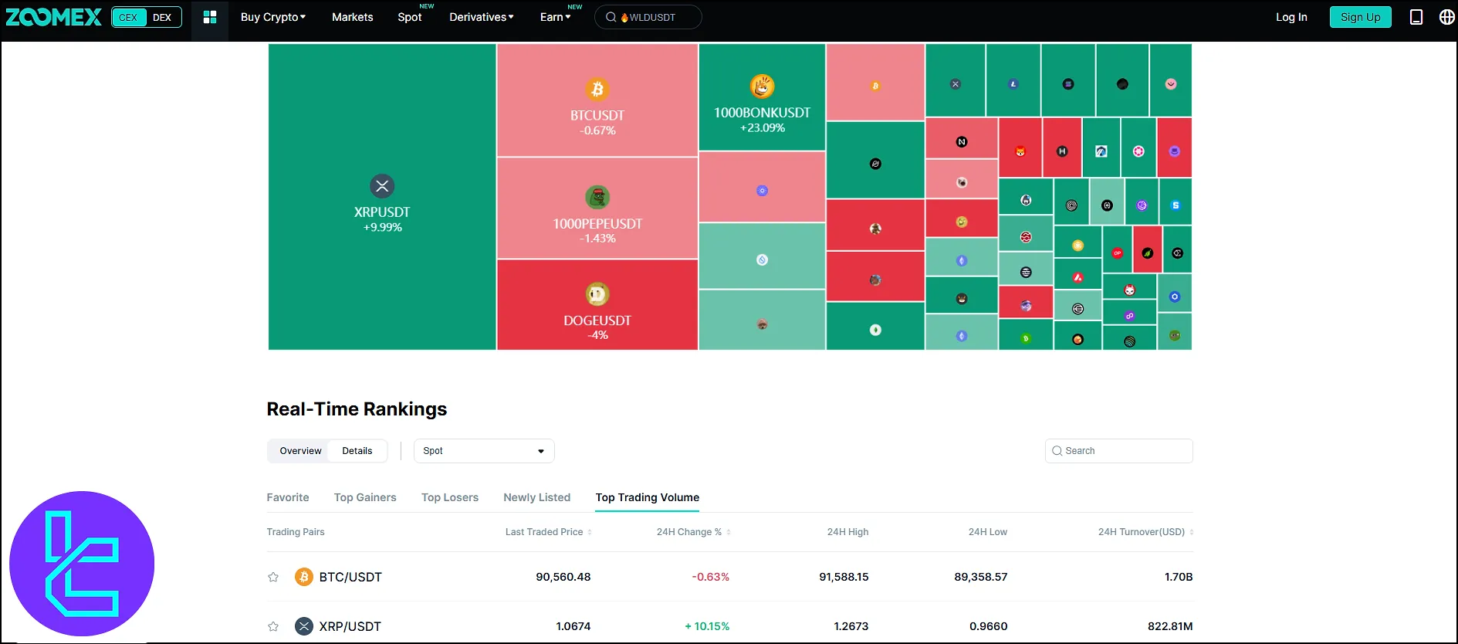The height and width of the screenshot is (644, 1458).
Task: Switch to the Top Losers tab
Action: pyautogui.click(x=450, y=497)
